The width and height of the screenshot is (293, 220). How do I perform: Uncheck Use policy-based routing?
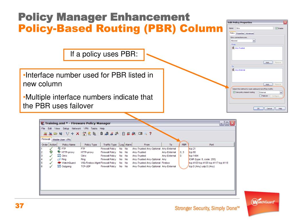pos(234,92)
